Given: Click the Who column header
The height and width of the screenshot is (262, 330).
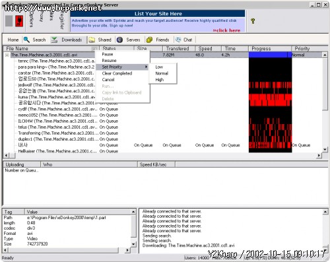Looking at the screenshot, I should coord(89,164).
